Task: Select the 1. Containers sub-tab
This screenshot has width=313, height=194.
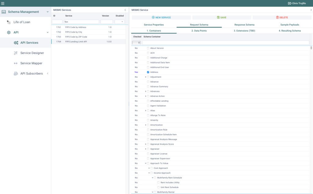Action: 154,31
